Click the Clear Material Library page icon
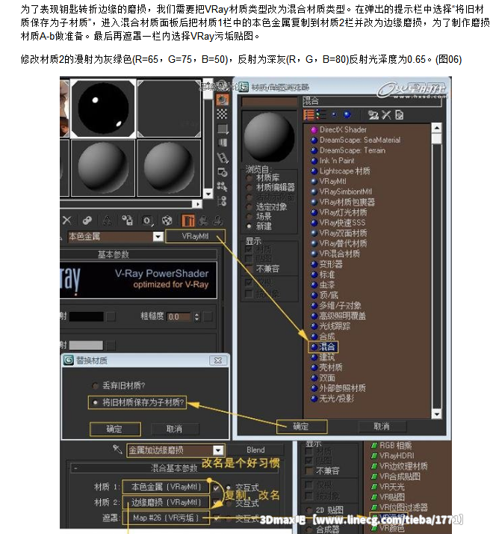The height and width of the screenshot is (534, 493). tap(399, 115)
